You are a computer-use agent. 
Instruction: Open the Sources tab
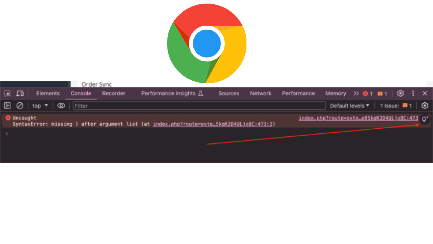229,93
